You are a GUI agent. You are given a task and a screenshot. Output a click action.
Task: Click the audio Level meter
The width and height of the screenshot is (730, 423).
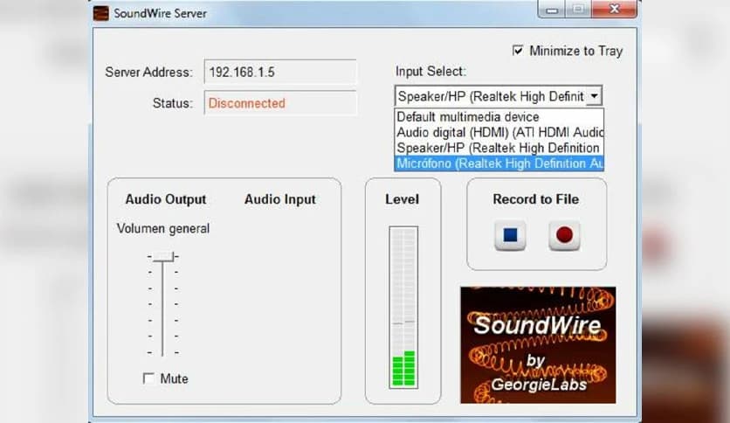pos(403,308)
